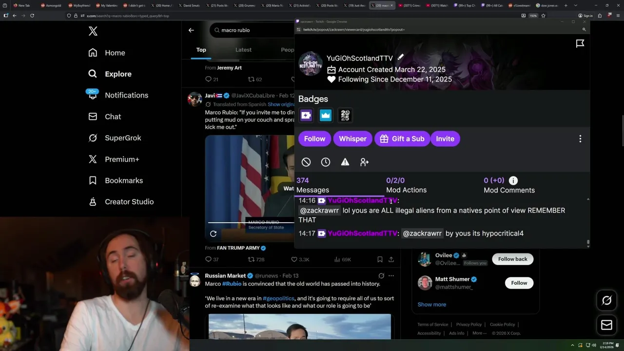Follow Matt Shumer

[x=519, y=283]
